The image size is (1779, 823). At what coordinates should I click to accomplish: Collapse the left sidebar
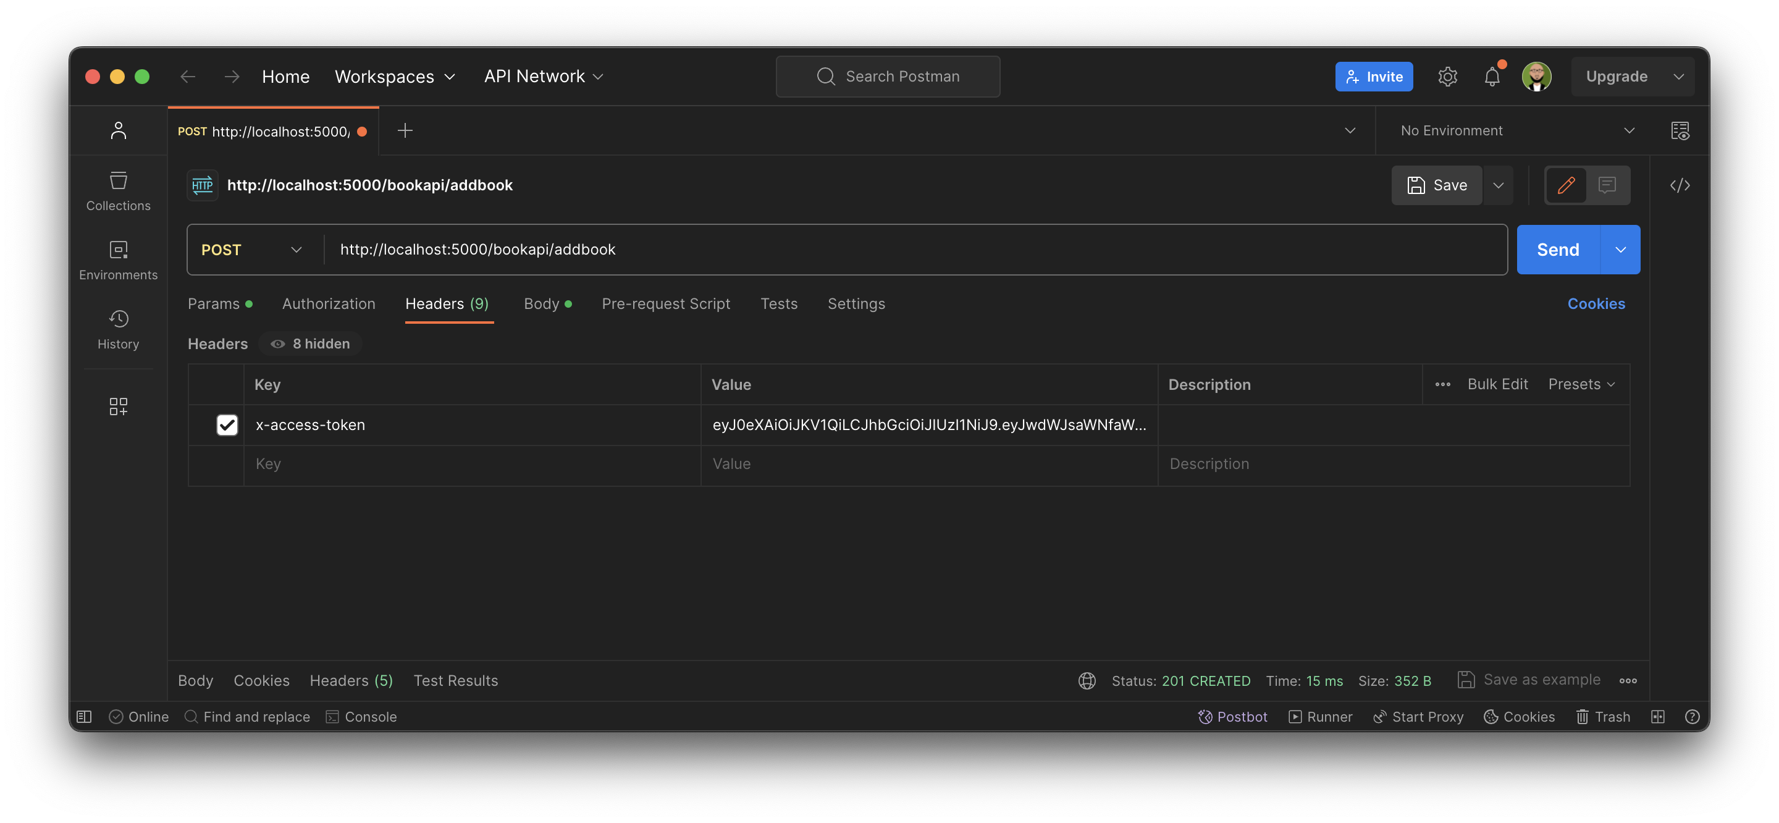coord(84,717)
